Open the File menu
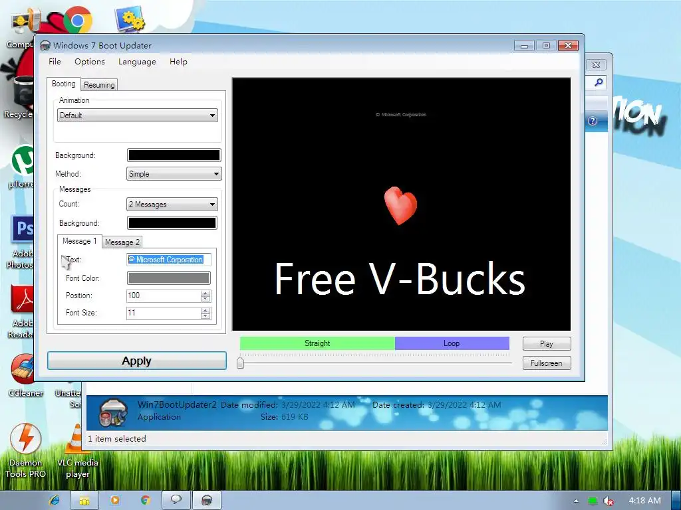The width and height of the screenshot is (681, 510). (x=55, y=62)
